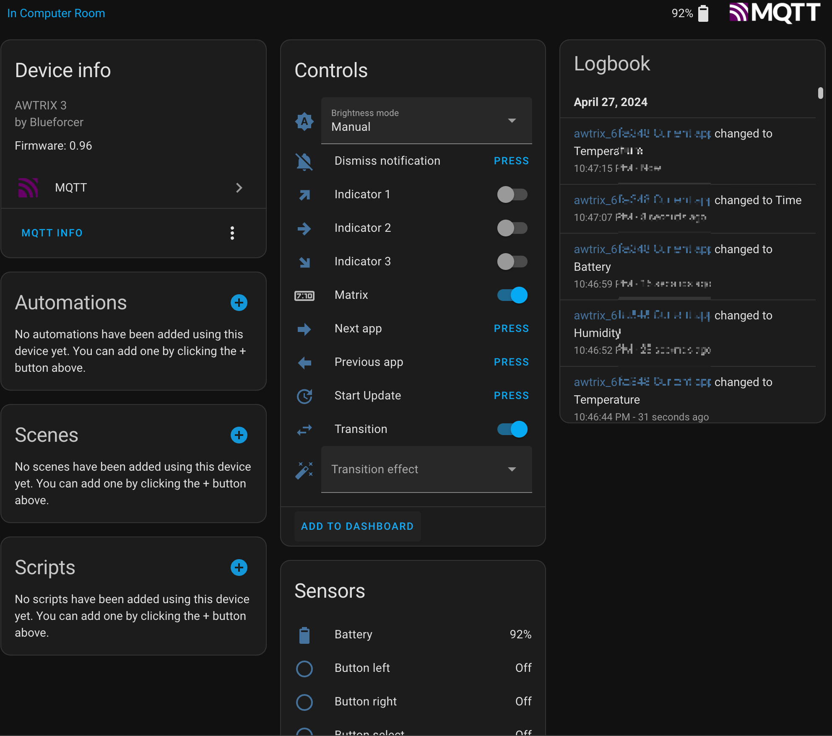Click the Logbook scrollbar thumb

pyautogui.click(x=820, y=93)
